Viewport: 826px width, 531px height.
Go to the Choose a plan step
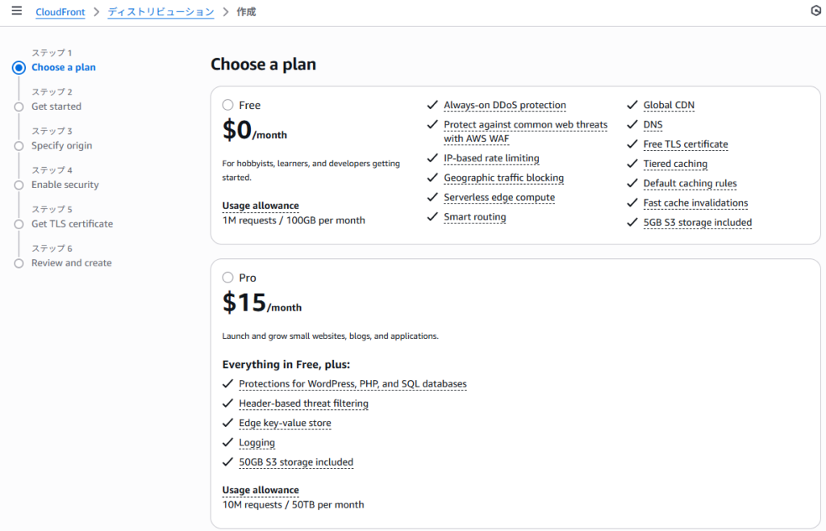pyautogui.click(x=63, y=68)
